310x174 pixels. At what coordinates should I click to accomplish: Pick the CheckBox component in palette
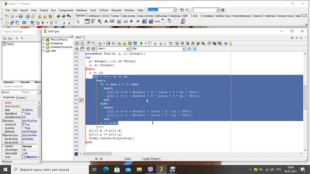(x=131, y=21)
